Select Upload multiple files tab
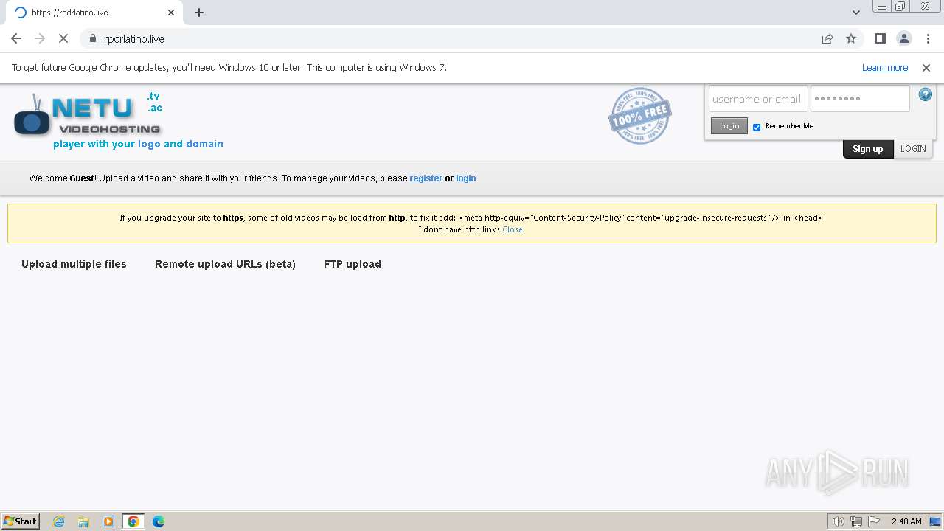 coord(74,264)
